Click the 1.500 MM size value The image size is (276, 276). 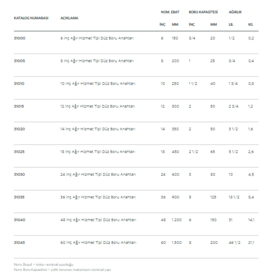177,243
